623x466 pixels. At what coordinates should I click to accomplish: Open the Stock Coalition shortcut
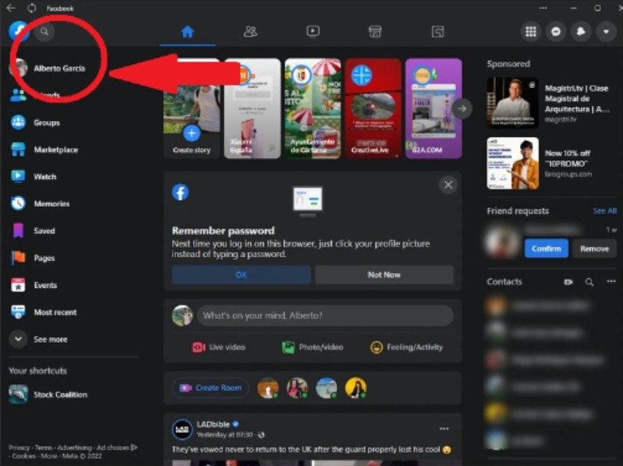pyautogui.click(x=60, y=395)
